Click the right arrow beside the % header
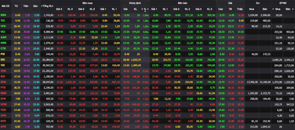This screenshot has height=130, width=295. pos(148,9)
